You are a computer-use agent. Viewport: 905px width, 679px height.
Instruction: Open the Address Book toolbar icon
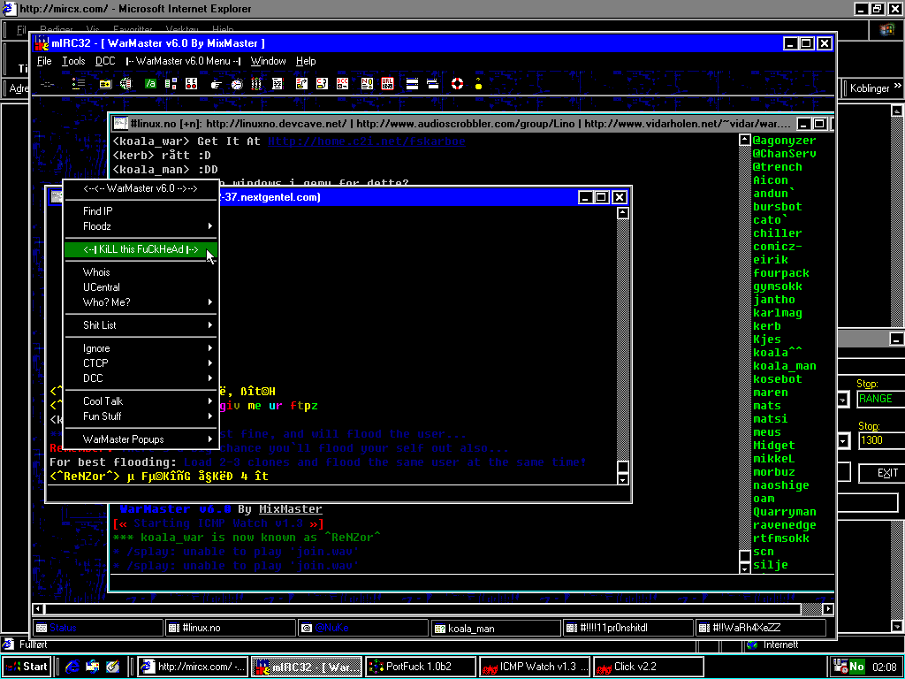pos(278,84)
